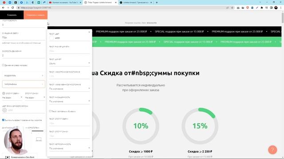This screenshot has width=284, height=159.
Task: Open tab search chevron in title bar
Action: pos(260,2)
